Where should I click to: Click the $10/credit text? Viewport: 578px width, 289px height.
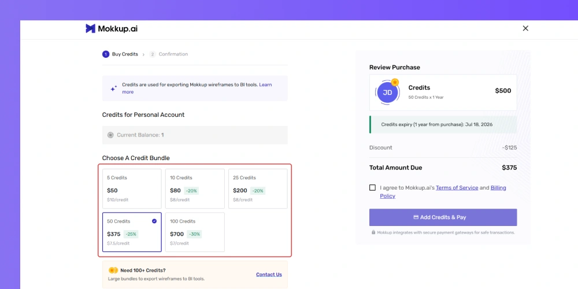coord(118,200)
